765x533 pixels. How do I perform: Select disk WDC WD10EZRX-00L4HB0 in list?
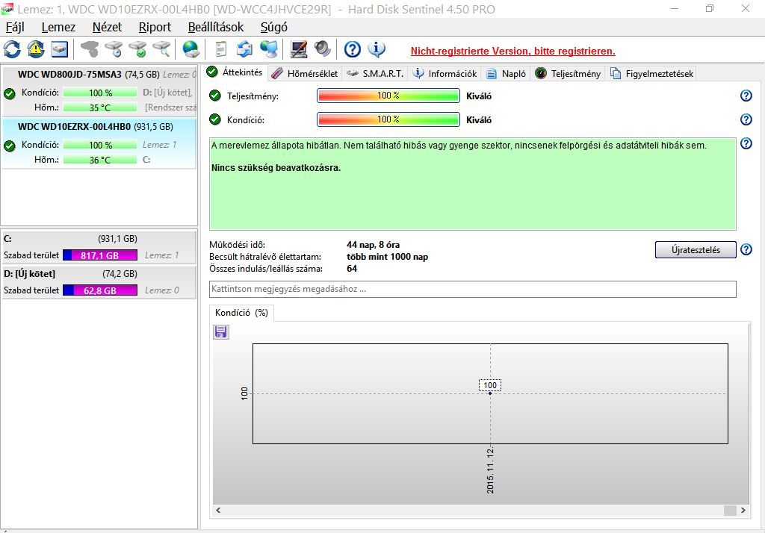[99, 143]
